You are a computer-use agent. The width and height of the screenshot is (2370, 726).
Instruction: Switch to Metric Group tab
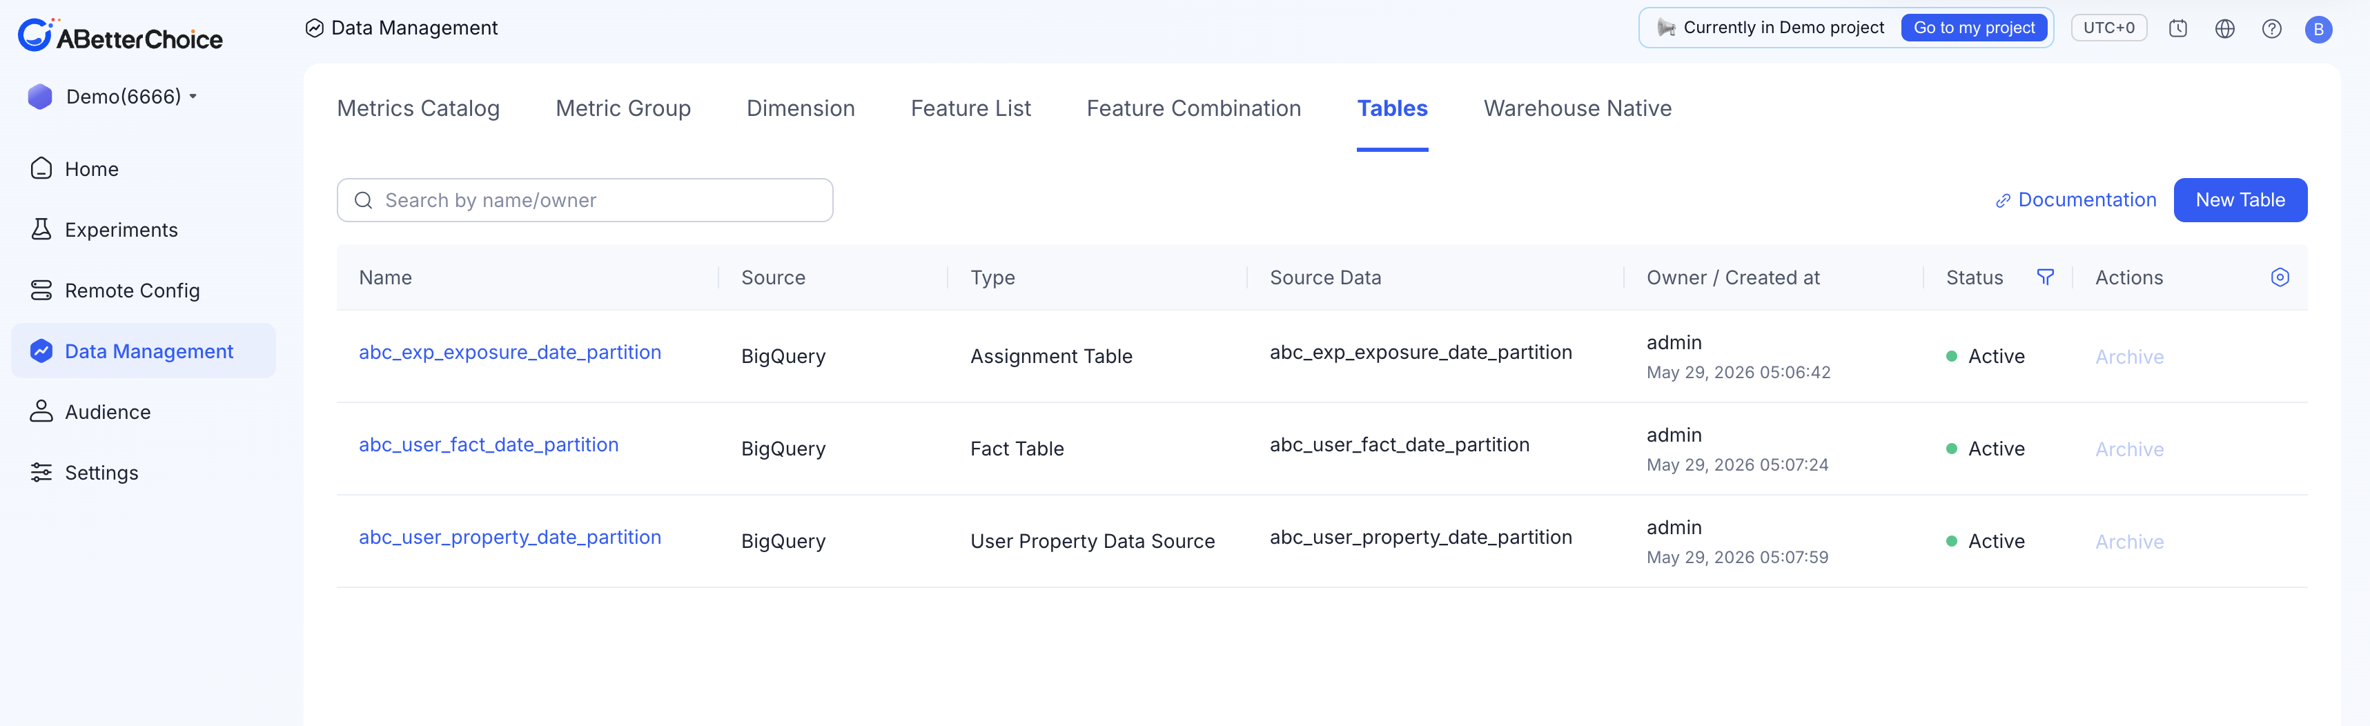pyautogui.click(x=623, y=108)
